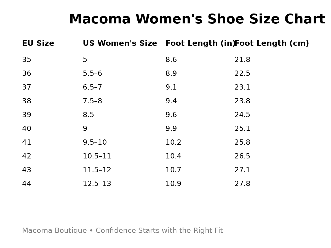Click the Macoma Women's Shoe Size Chart title
Screen dimensions: 331x248
point(197,20)
